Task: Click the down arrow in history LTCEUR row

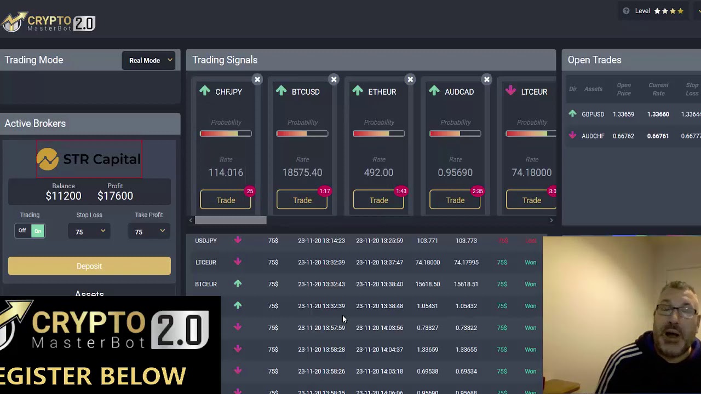Action: (x=238, y=262)
